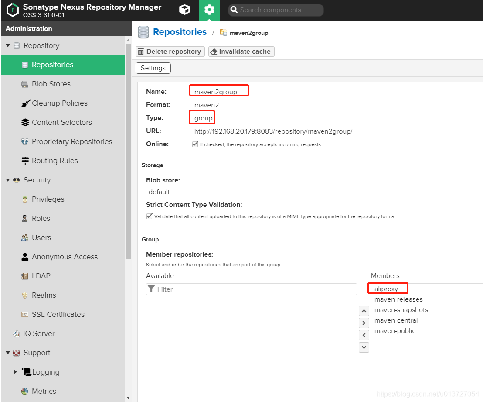Switch to the Settings tab
This screenshot has width=483, height=402.
(153, 68)
